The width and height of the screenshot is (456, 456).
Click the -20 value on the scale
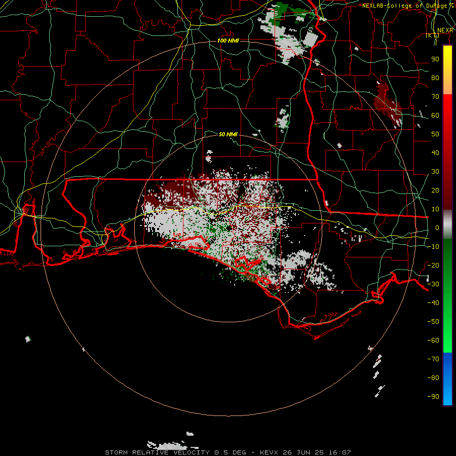(x=433, y=265)
